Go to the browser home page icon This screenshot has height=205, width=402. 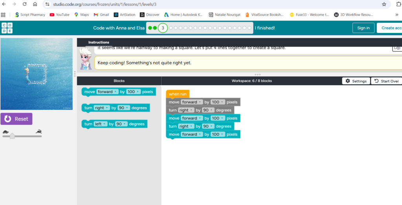tap(35, 4)
